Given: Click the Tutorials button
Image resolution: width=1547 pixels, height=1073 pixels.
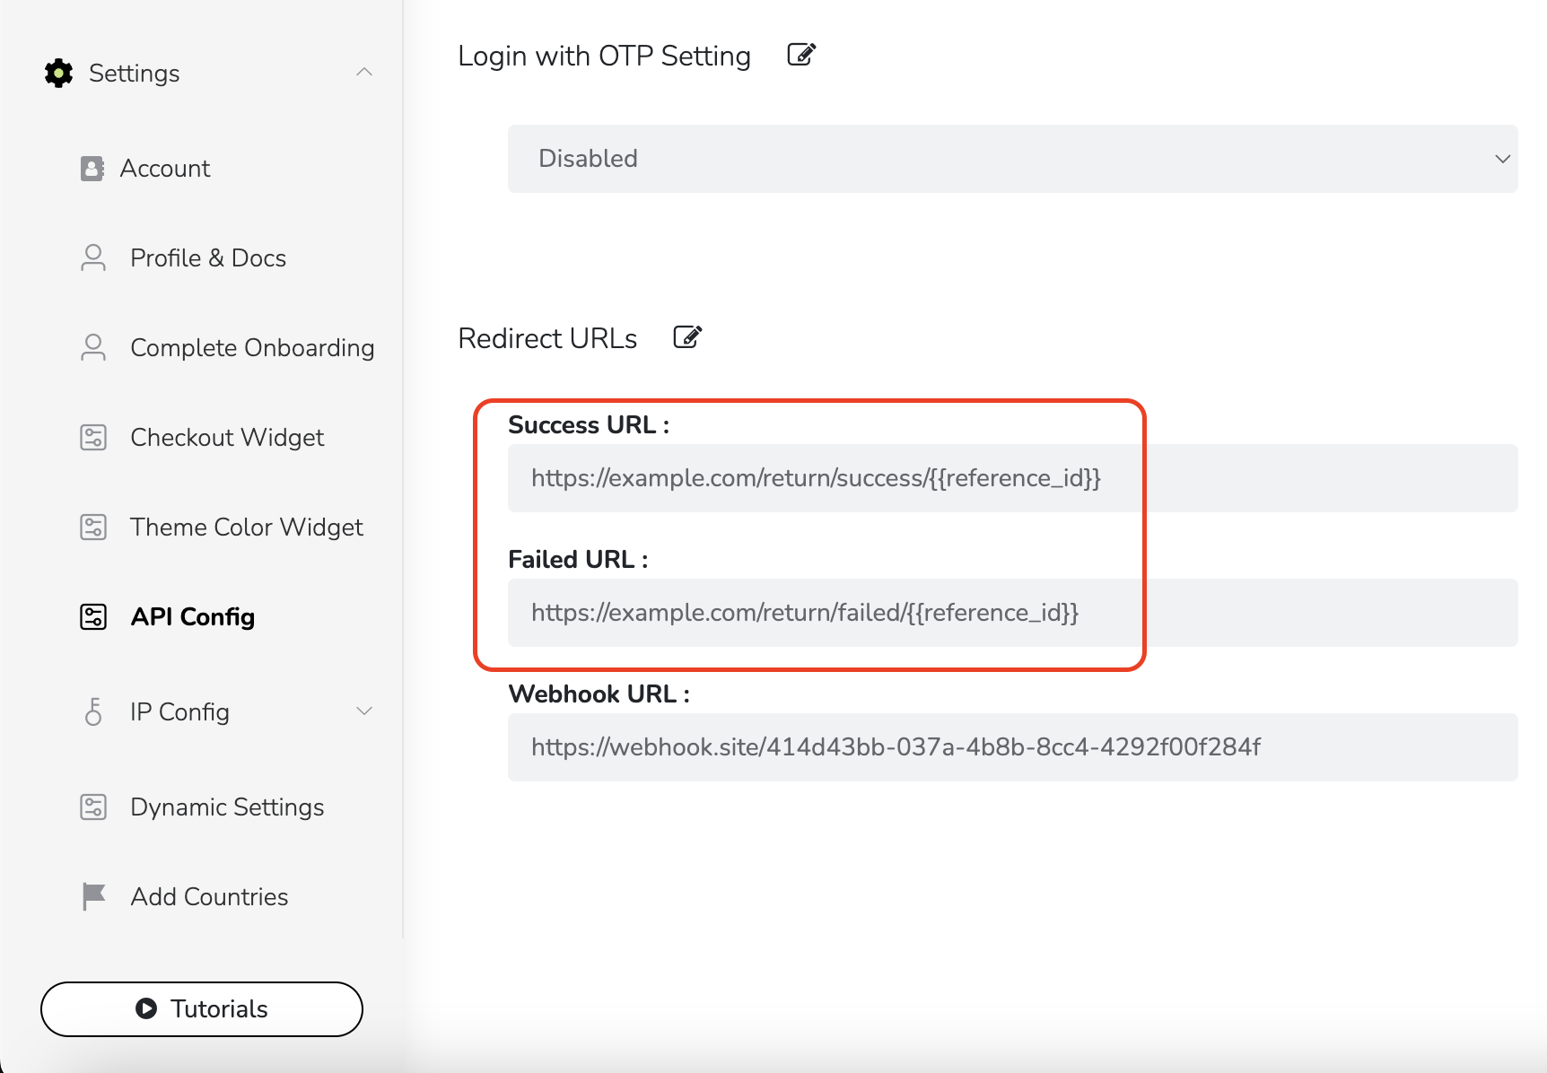Looking at the screenshot, I should click(x=202, y=1009).
